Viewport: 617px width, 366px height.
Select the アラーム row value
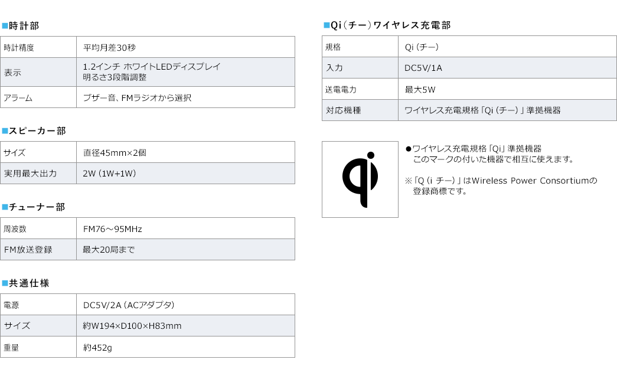tap(186, 97)
